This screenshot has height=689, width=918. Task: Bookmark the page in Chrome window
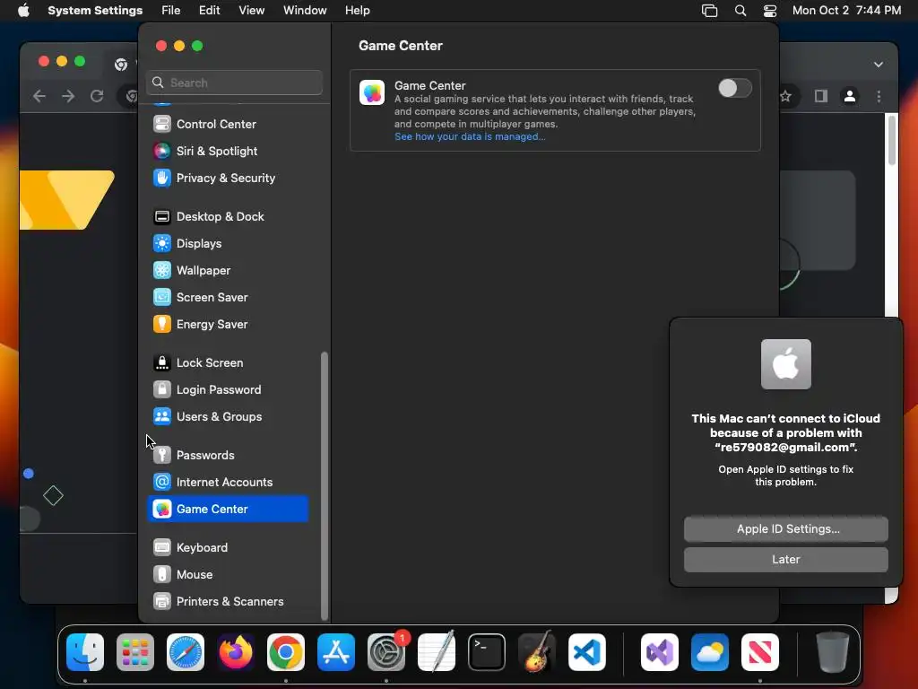coord(785,96)
